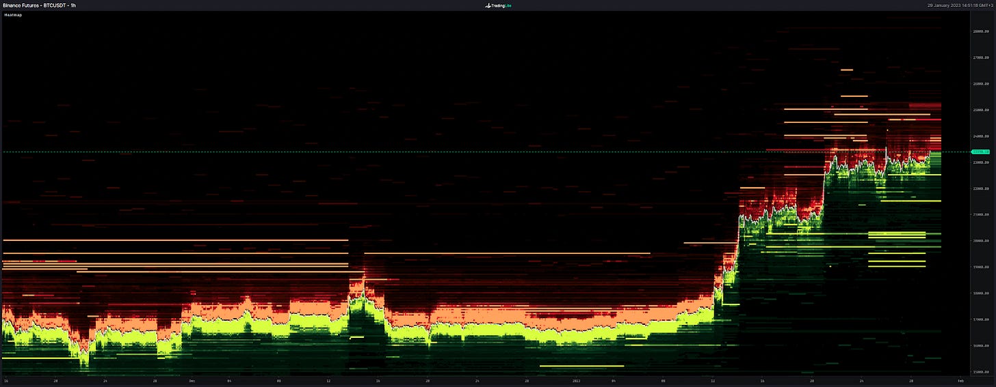The height and width of the screenshot is (387, 996).
Task: Click the 2023 label on time axis
Action: coord(577,379)
